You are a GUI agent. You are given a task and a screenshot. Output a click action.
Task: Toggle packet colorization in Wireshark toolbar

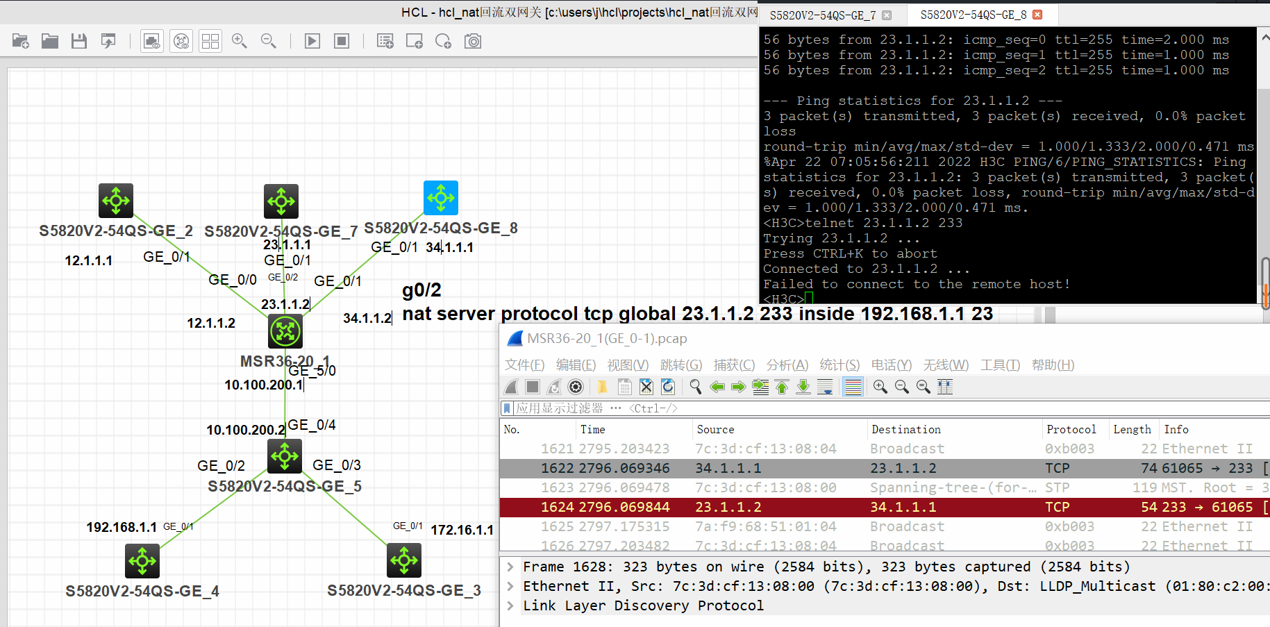coord(853,387)
